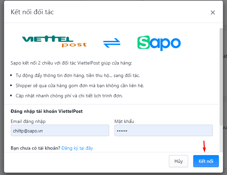The image size is (227, 175).
Task: Click the ViettelPost logo
Action: (x=54, y=41)
